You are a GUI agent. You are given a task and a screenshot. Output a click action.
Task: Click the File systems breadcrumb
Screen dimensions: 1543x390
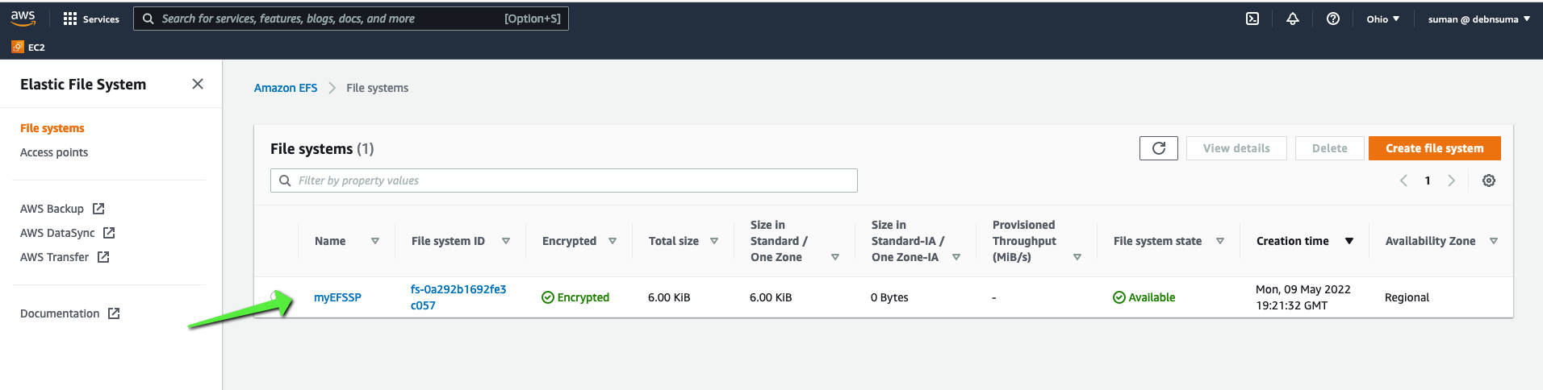378,88
